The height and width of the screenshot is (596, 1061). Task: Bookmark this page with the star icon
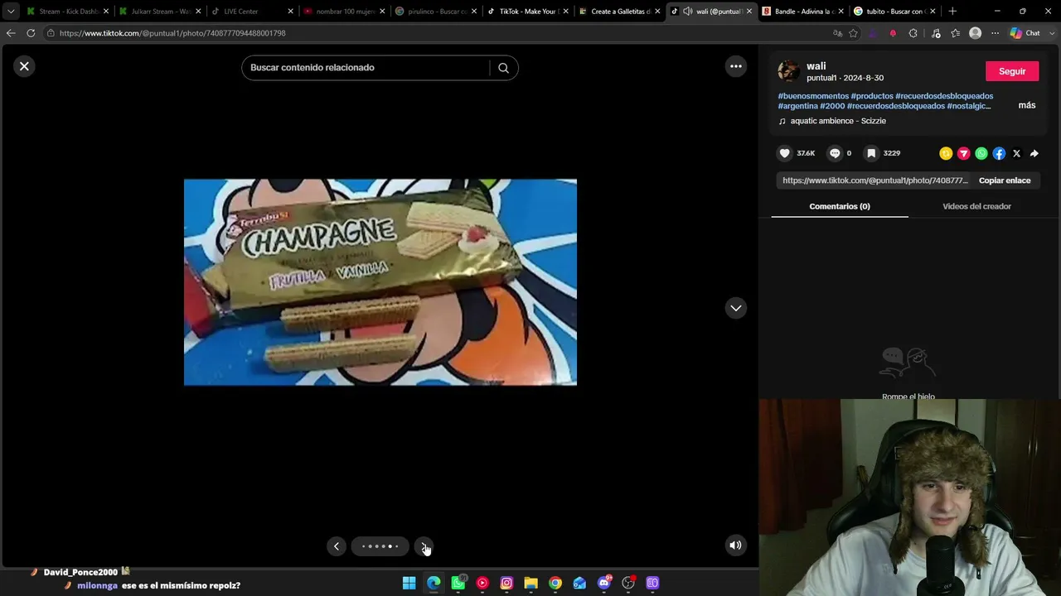(853, 33)
